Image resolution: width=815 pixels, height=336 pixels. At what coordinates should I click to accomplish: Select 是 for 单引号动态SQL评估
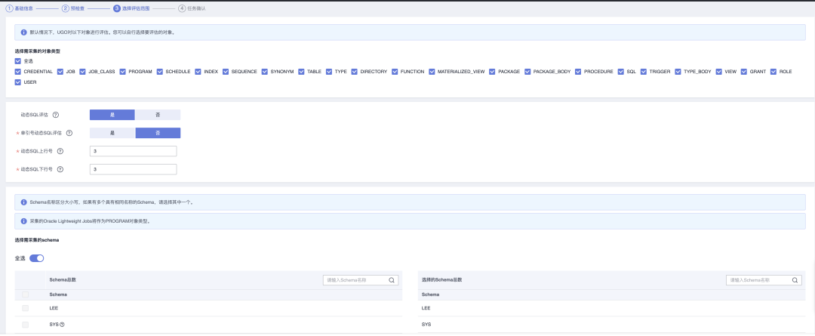[x=112, y=133]
